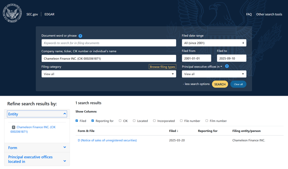Open the EDGAR header link
This screenshot has height=169, width=288.
[49, 14]
